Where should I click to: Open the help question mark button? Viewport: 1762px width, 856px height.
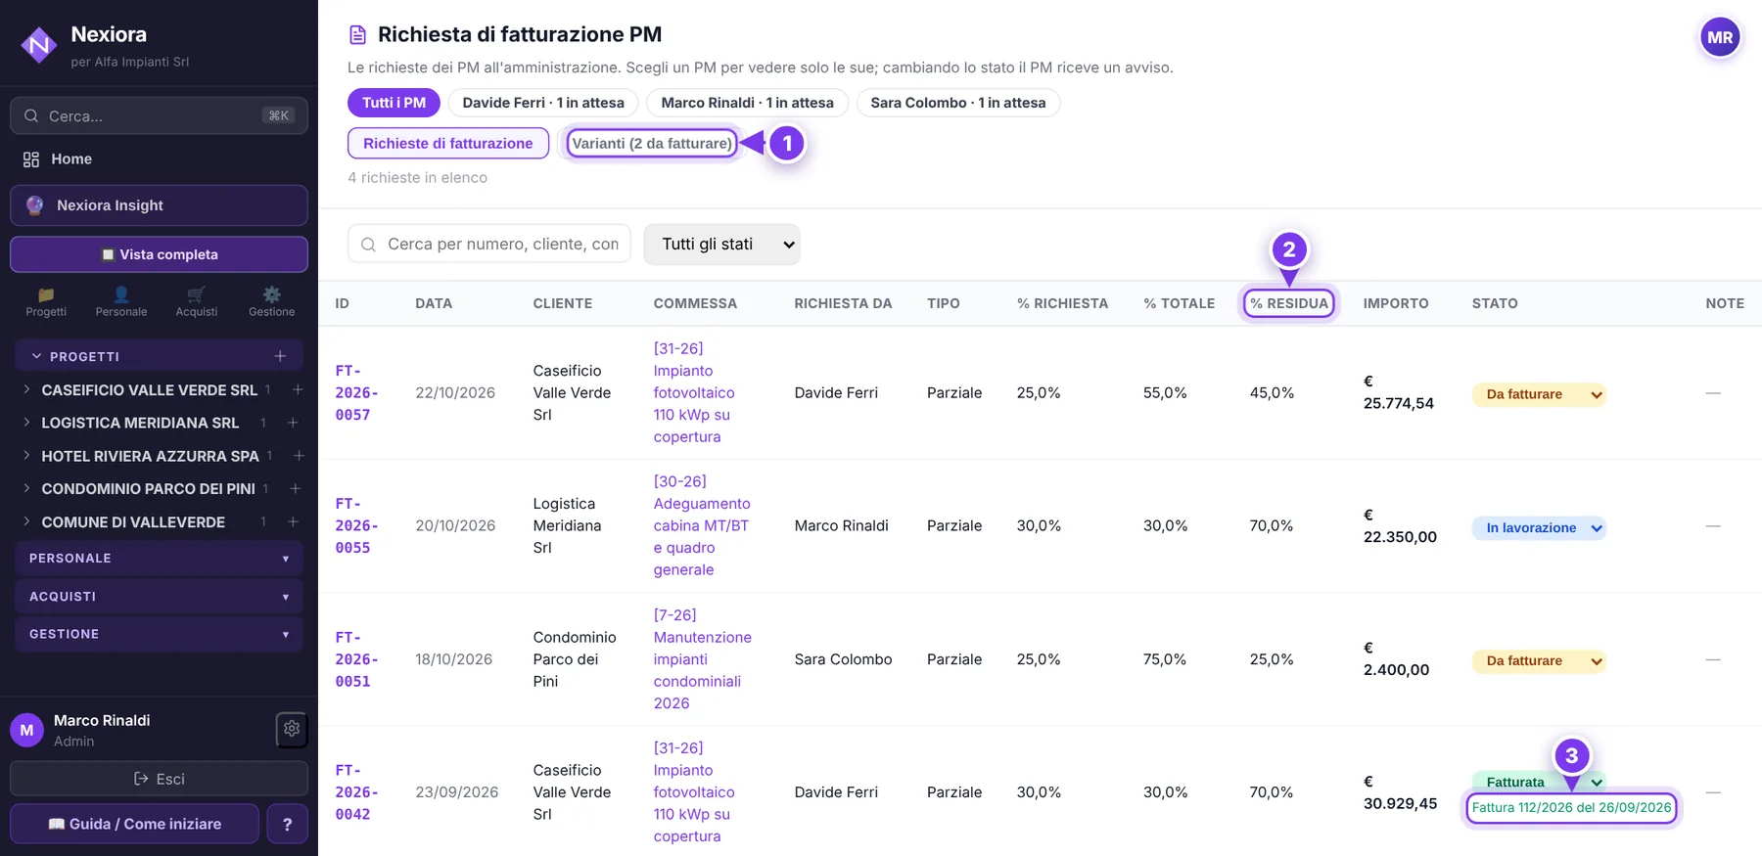pos(288,824)
